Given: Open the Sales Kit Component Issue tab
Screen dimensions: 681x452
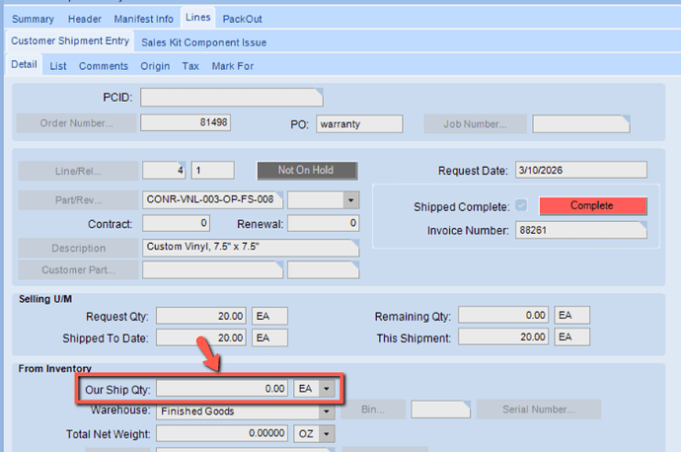Looking at the screenshot, I should 203,42.
